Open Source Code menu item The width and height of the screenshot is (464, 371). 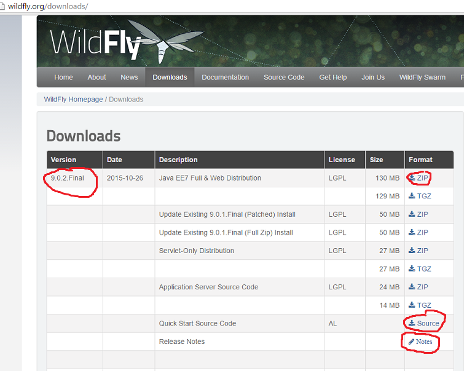point(284,77)
